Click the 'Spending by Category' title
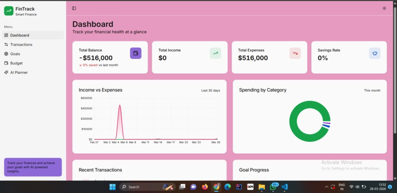The image size is (397, 193). pyautogui.click(x=263, y=90)
